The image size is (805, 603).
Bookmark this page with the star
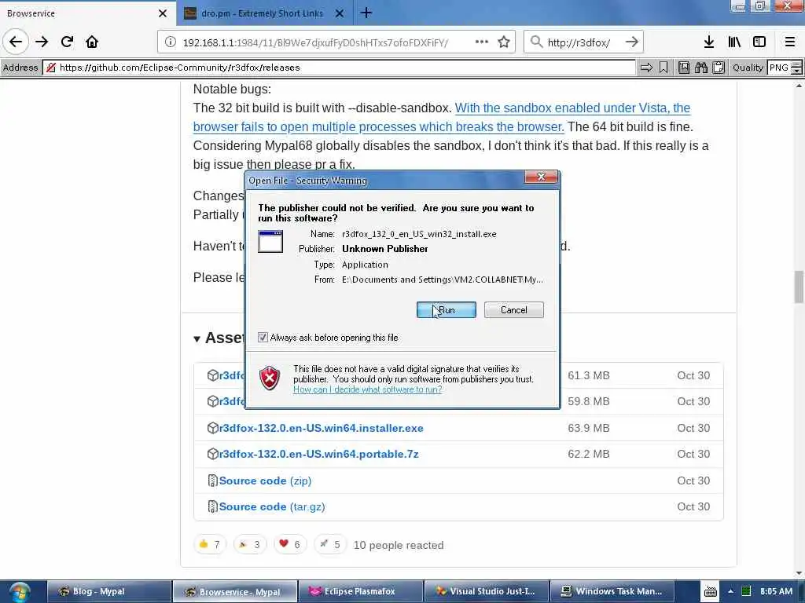coord(504,42)
